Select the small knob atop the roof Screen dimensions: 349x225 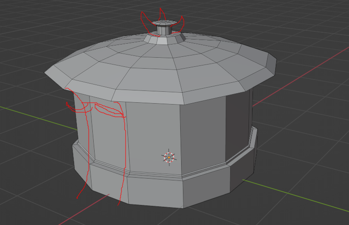click(164, 27)
